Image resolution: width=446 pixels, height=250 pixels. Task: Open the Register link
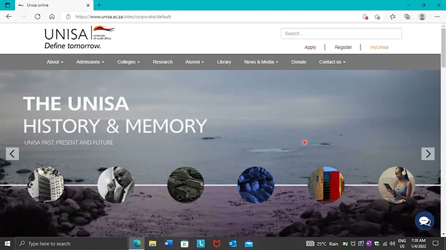point(343,47)
